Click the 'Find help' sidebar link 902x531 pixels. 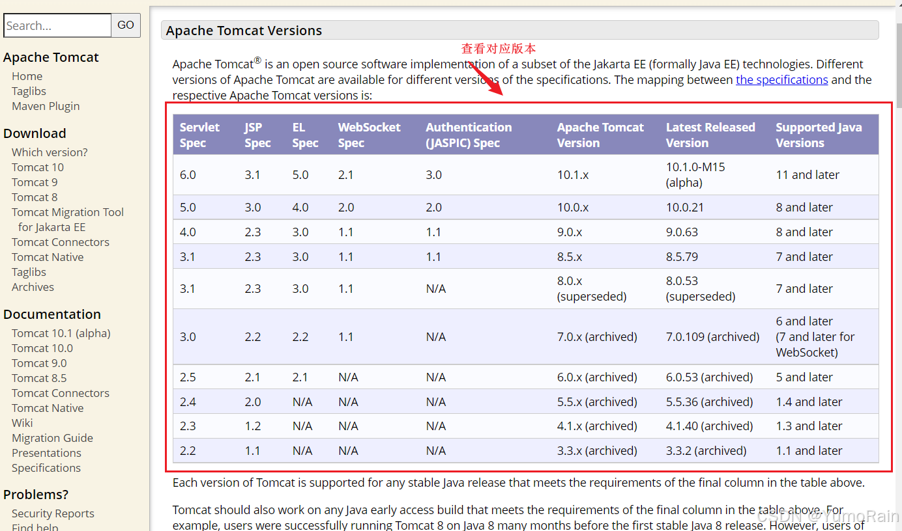coord(35,526)
